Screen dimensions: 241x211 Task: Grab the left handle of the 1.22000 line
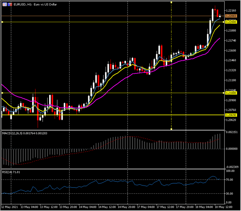(2, 22)
